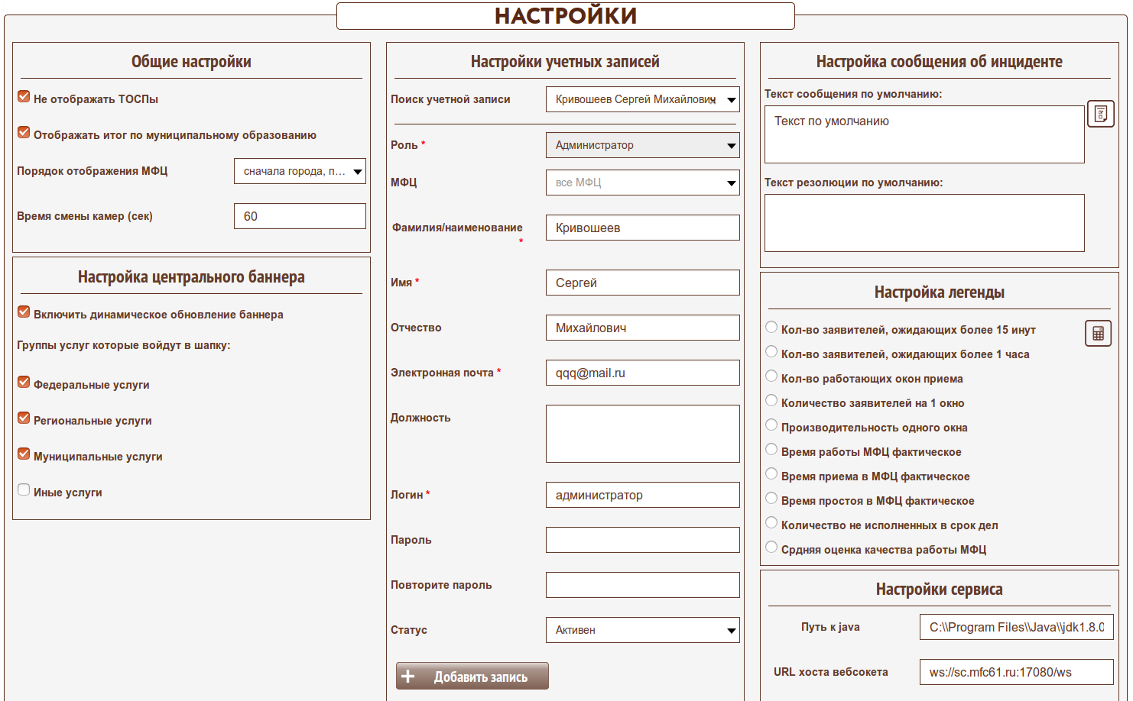Open the Порядок отображения МФЦ dropdown
Viewport: 1133px width, 701px height.
[x=300, y=171]
